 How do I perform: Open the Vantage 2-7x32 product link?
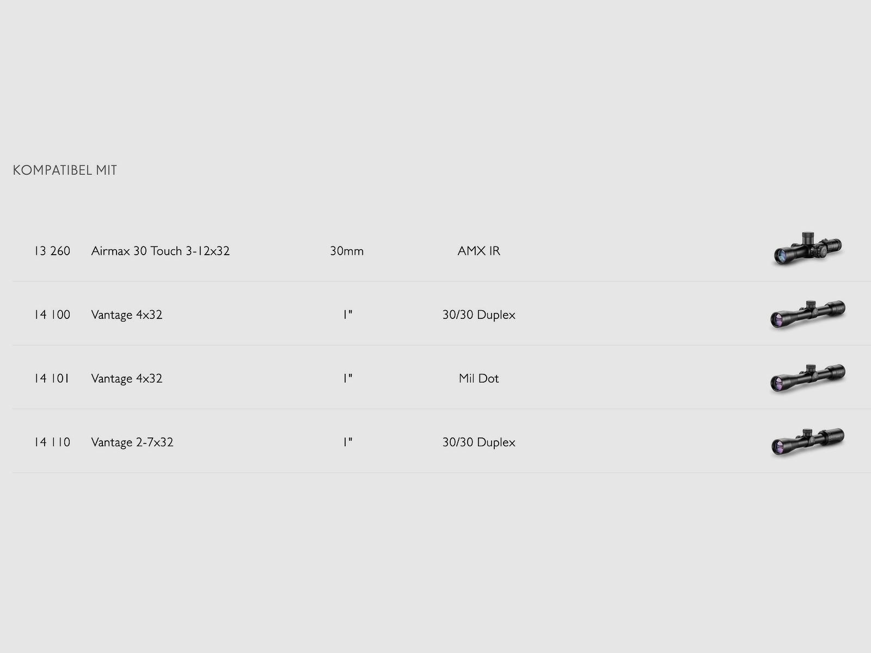click(132, 442)
